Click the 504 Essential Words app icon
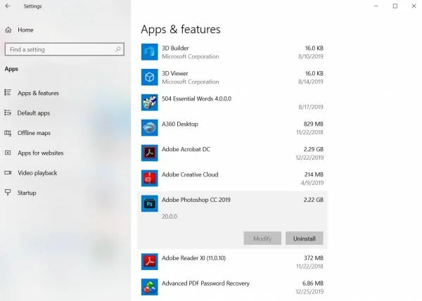 tap(150, 103)
